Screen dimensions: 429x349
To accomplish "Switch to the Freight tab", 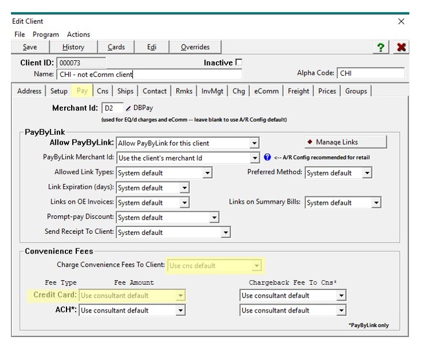I will (298, 91).
